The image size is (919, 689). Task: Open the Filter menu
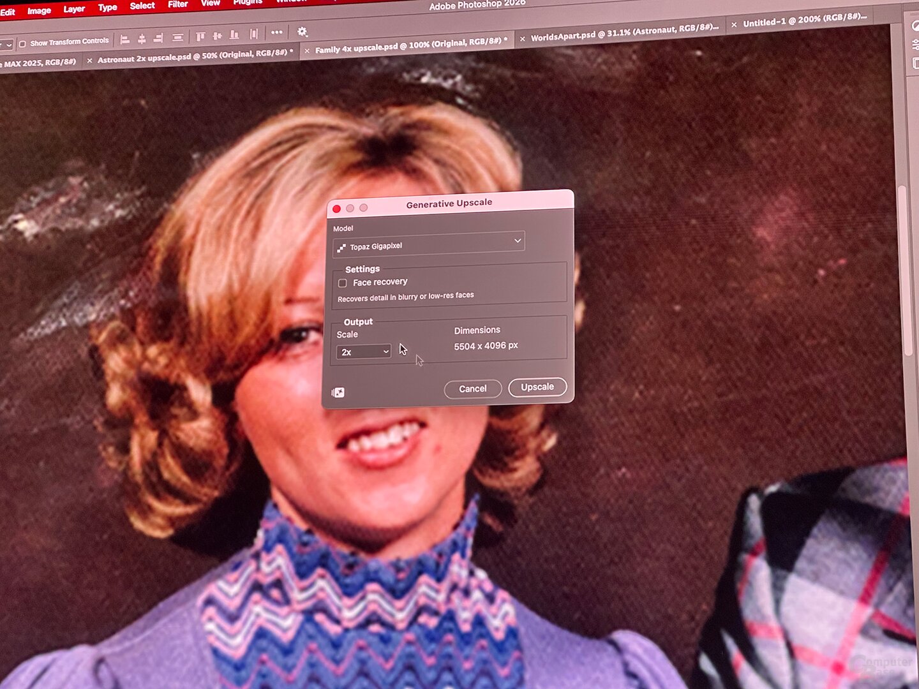click(x=177, y=4)
